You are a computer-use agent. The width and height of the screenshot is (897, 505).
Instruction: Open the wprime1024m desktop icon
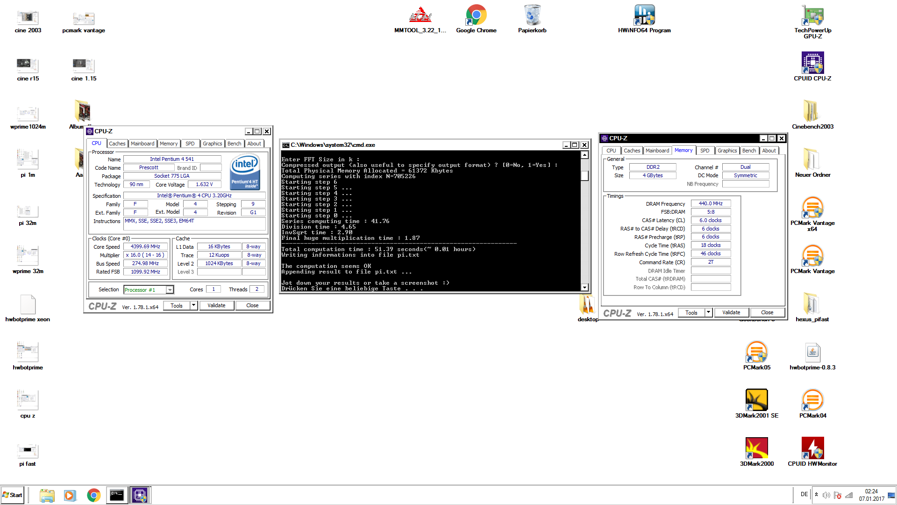[28, 117]
